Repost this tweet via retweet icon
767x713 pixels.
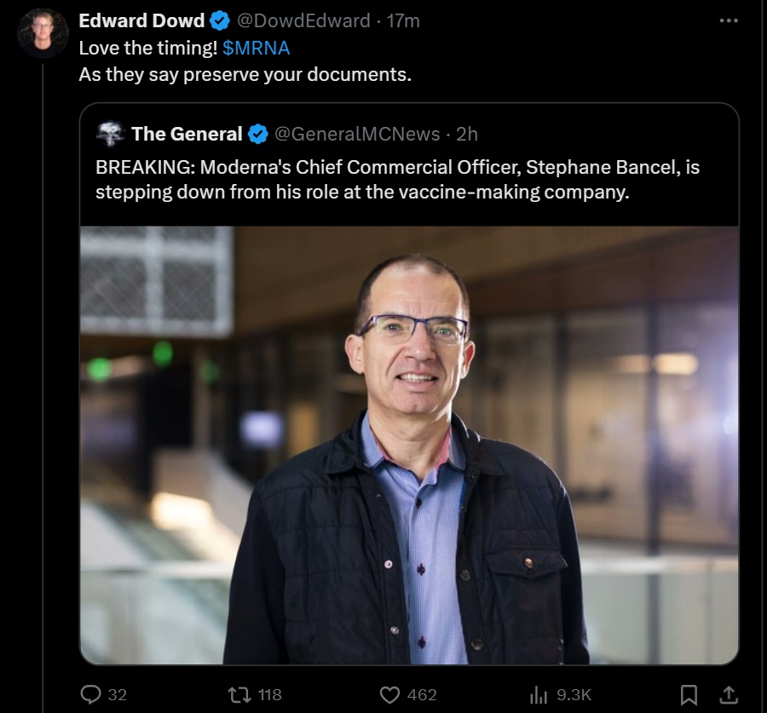(x=241, y=694)
